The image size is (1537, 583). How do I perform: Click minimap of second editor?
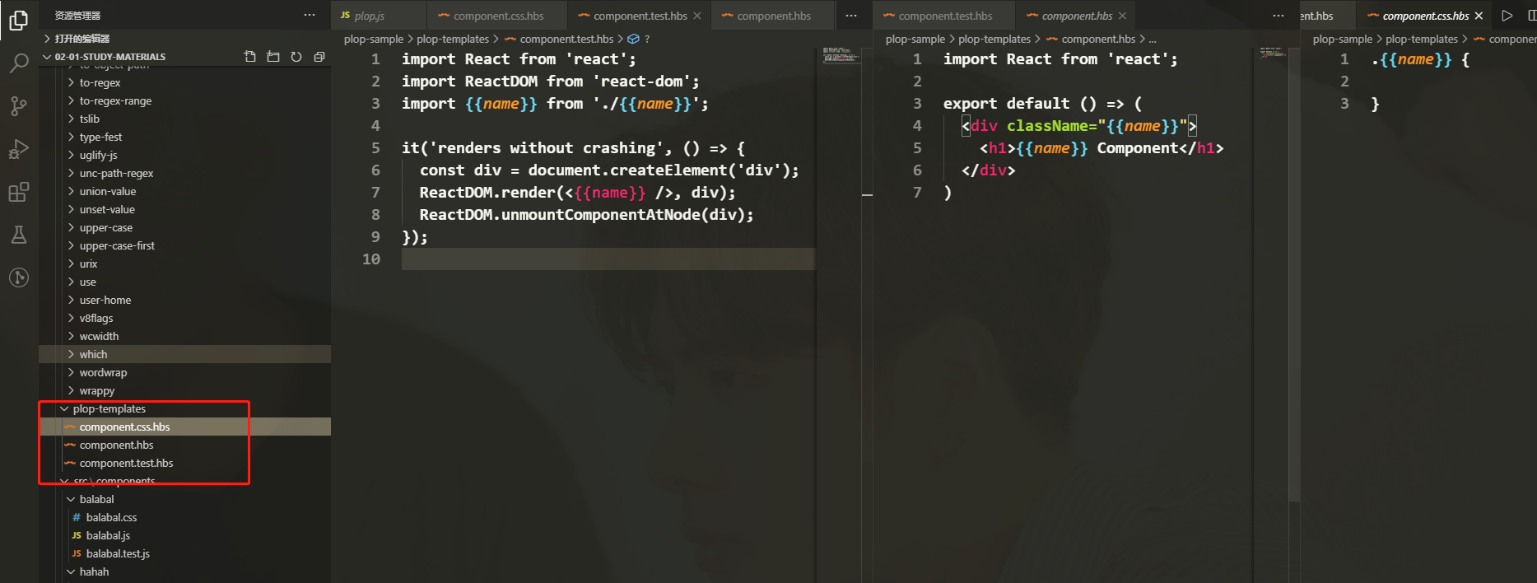[x=1273, y=53]
